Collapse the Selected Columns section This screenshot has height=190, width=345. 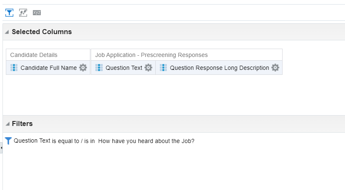7,32
